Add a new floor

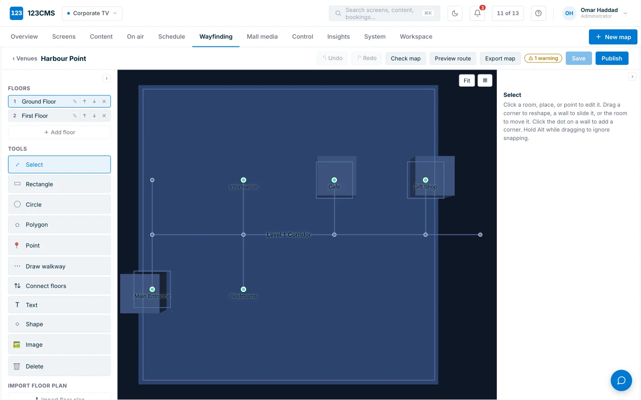coord(59,132)
